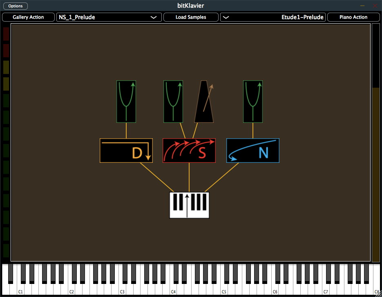
Task: Click the C4 key on keyboard
Action: [x=174, y=290]
